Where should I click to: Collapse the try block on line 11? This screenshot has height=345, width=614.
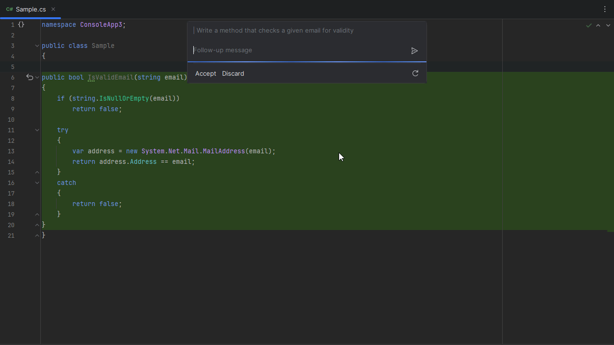coord(37,130)
